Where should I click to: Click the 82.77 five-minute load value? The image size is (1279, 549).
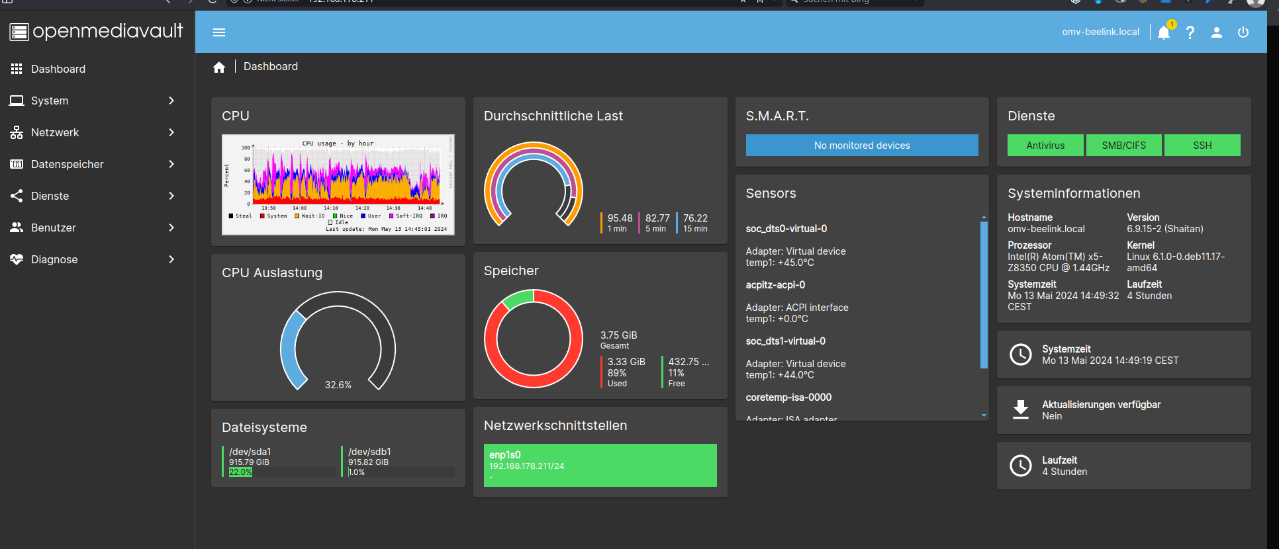click(657, 218)
